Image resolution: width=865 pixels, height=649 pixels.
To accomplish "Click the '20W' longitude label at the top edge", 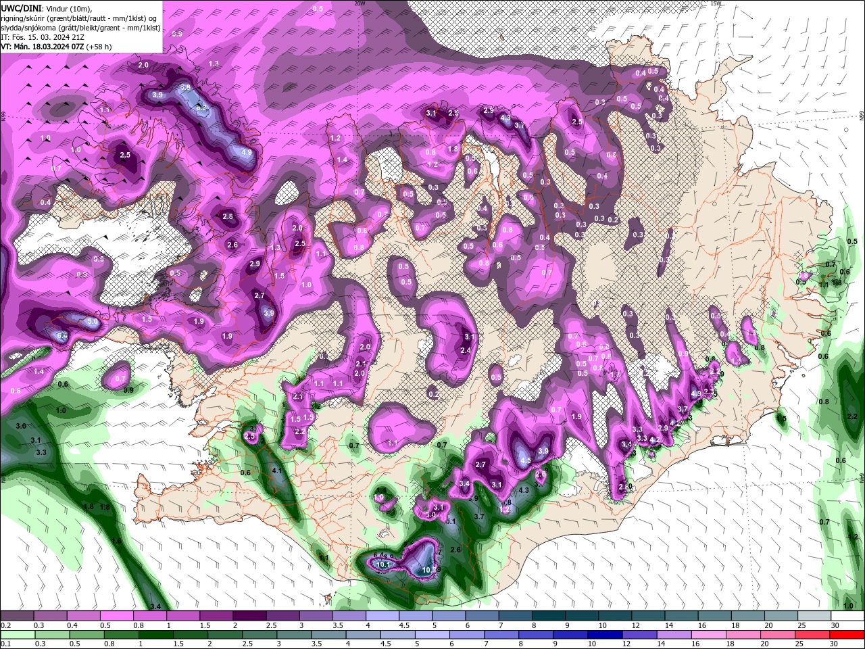I will (x=360, y=3).
